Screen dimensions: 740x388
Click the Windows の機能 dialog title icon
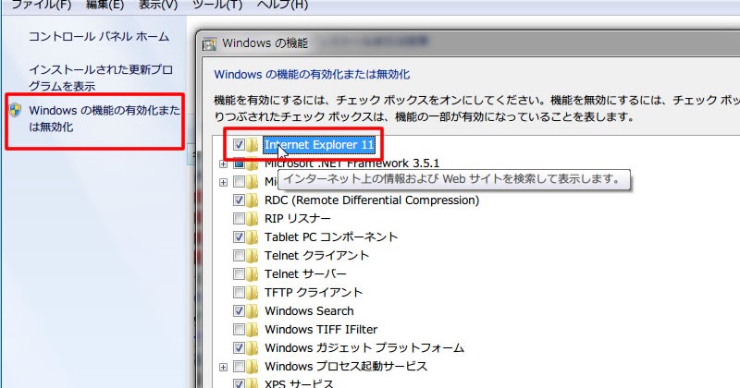(209, 43)
